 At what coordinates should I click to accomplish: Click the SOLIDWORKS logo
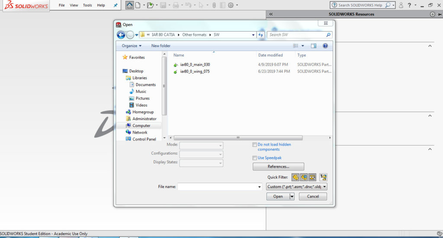click(26, 5)
